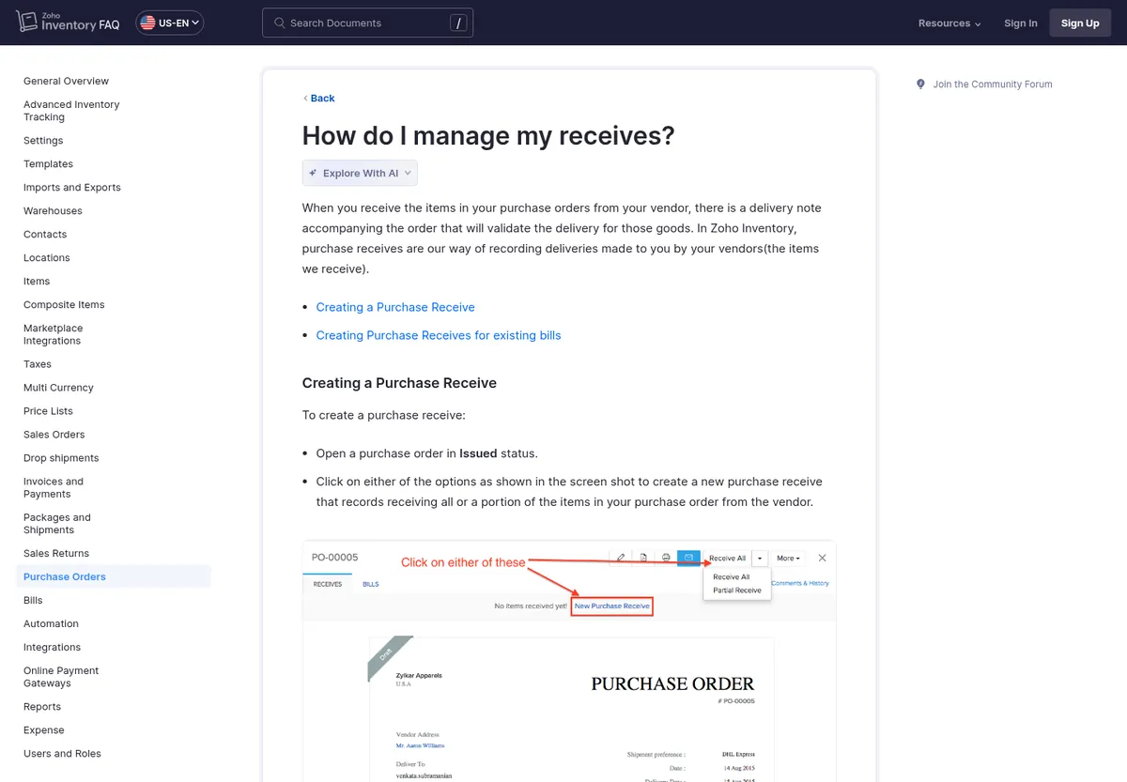Click the X close icon beside More
Screen dimensions: 1127x782
coord(823,558)
